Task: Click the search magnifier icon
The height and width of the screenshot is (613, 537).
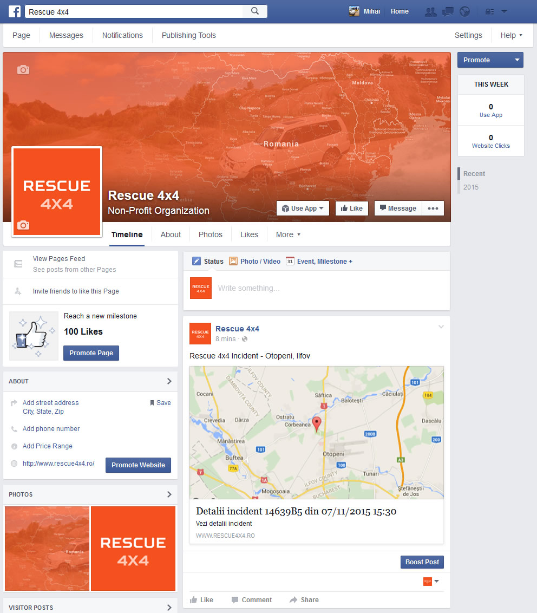Action: [x=255, y=11]
